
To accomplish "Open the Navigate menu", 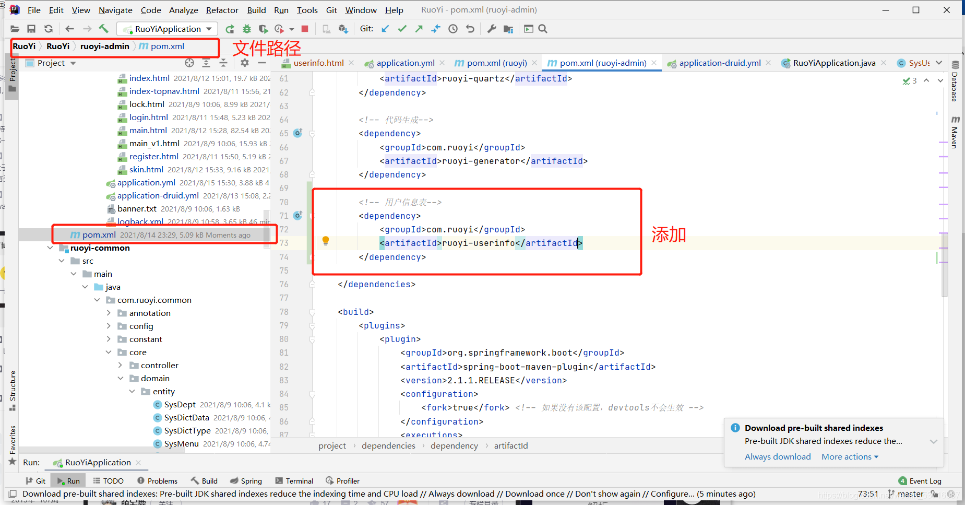I will [x=115, y=10].
